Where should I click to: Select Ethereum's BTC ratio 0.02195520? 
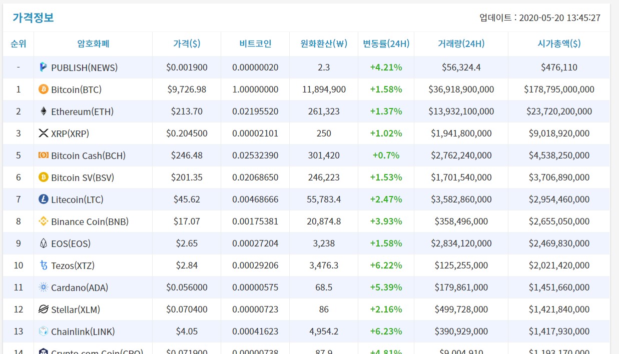[255, 111]
